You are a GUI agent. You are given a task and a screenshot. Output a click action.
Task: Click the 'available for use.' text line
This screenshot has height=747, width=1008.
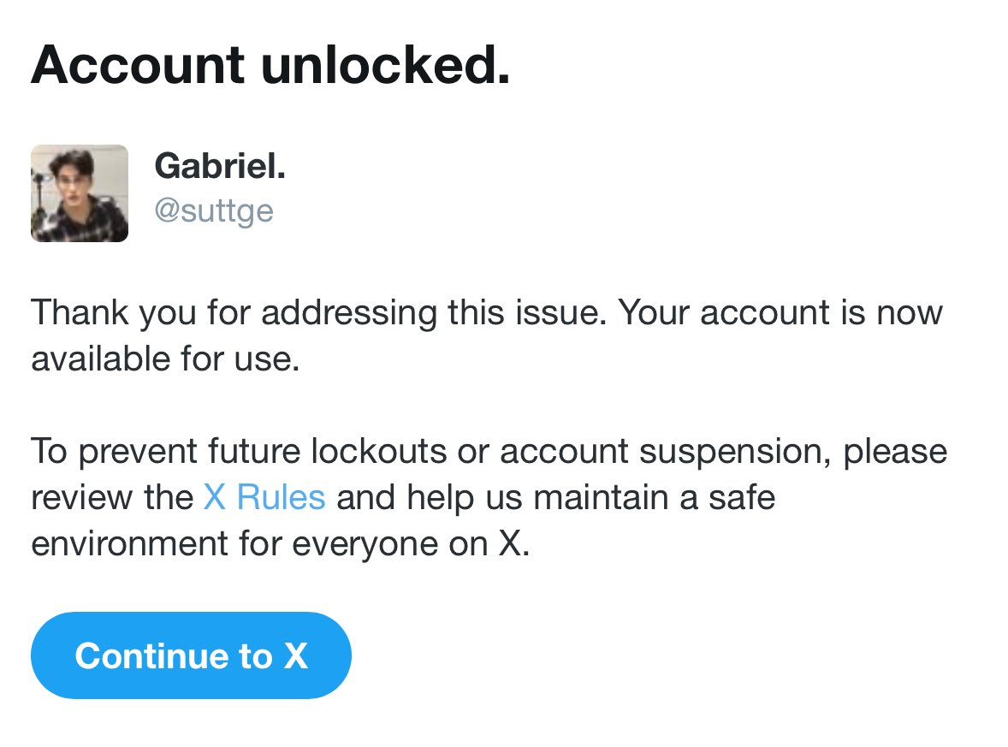point(166,359)
